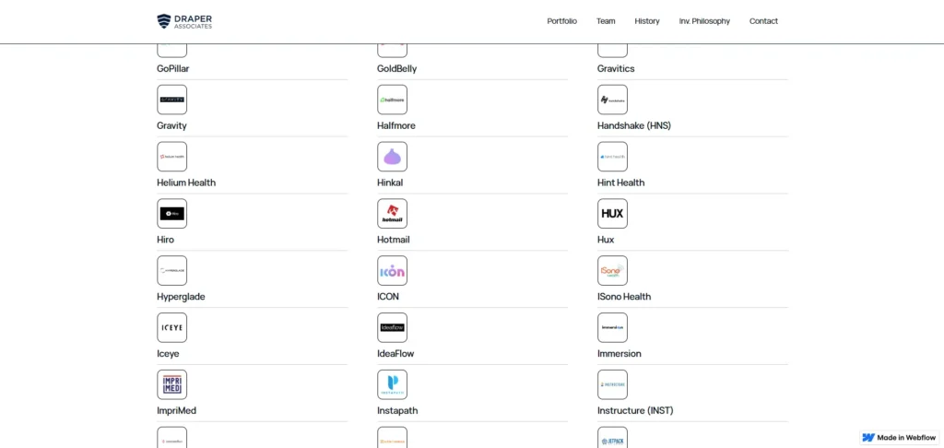The image size is (944, 448).
Task: Click the Immersion name label
Action: pos(619,353)
